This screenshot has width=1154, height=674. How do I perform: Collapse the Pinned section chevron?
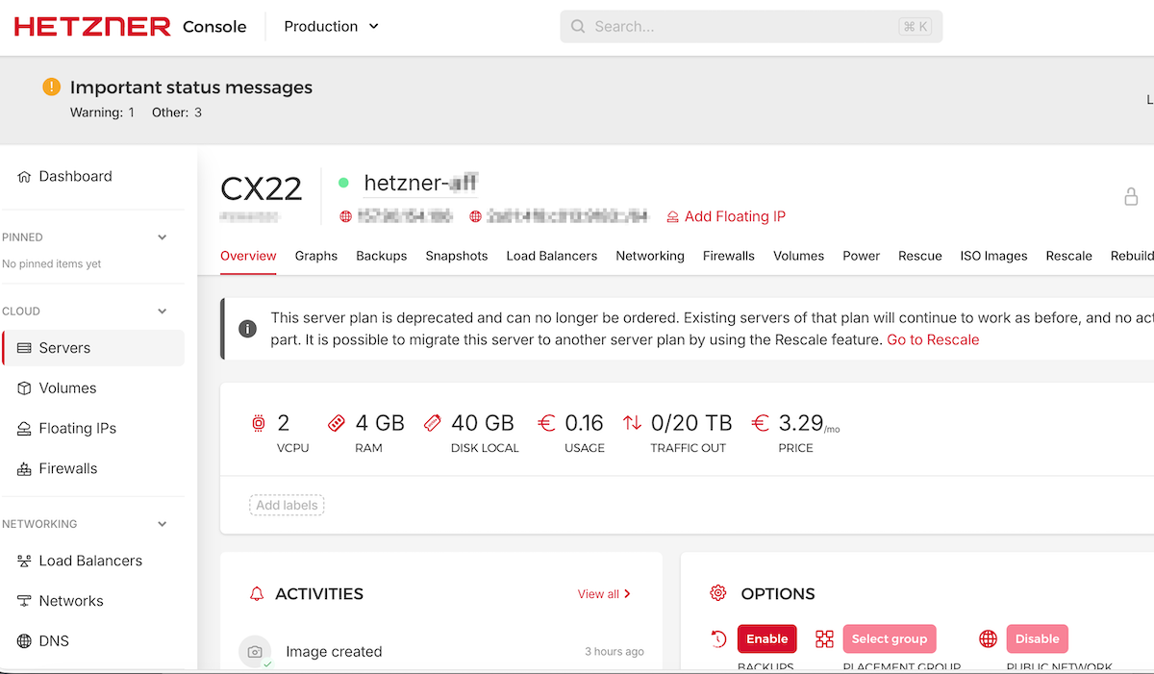tap(163, 237)
